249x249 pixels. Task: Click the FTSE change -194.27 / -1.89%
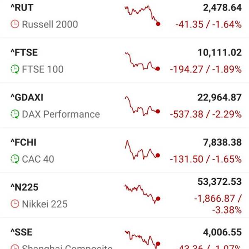(x=205, y=69)
